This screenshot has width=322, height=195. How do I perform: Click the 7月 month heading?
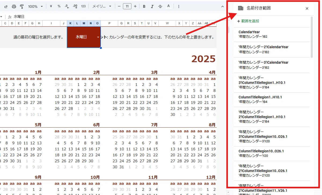pos(154,125)
